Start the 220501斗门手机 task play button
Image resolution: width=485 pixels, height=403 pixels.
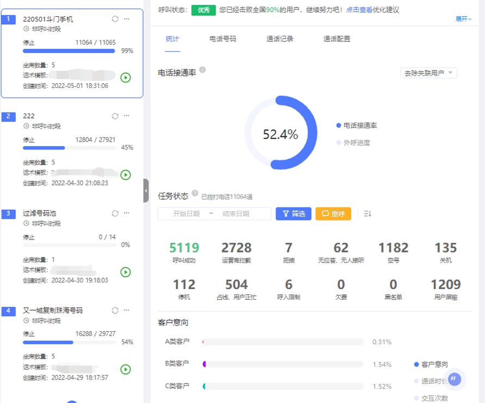(126, 78)
